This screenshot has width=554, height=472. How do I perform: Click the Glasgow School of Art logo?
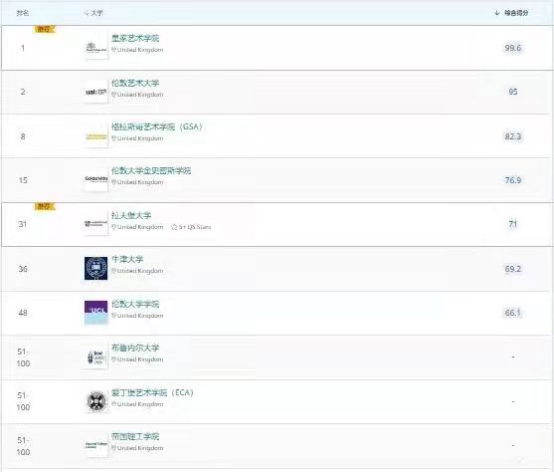[96, 136]
